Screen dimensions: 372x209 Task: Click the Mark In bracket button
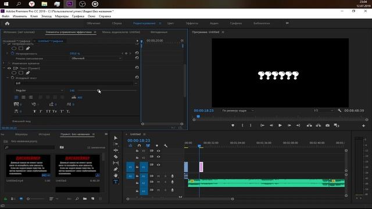(242, 125)
